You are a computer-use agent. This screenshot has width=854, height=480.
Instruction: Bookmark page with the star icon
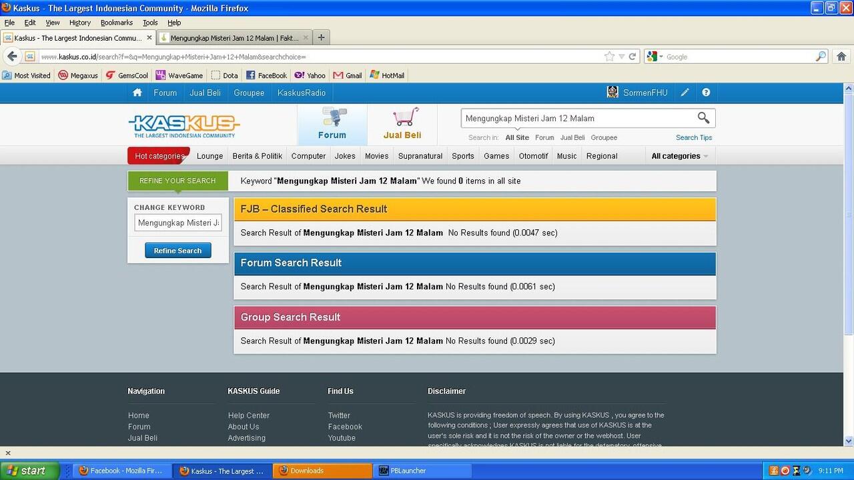coord(609,57)
